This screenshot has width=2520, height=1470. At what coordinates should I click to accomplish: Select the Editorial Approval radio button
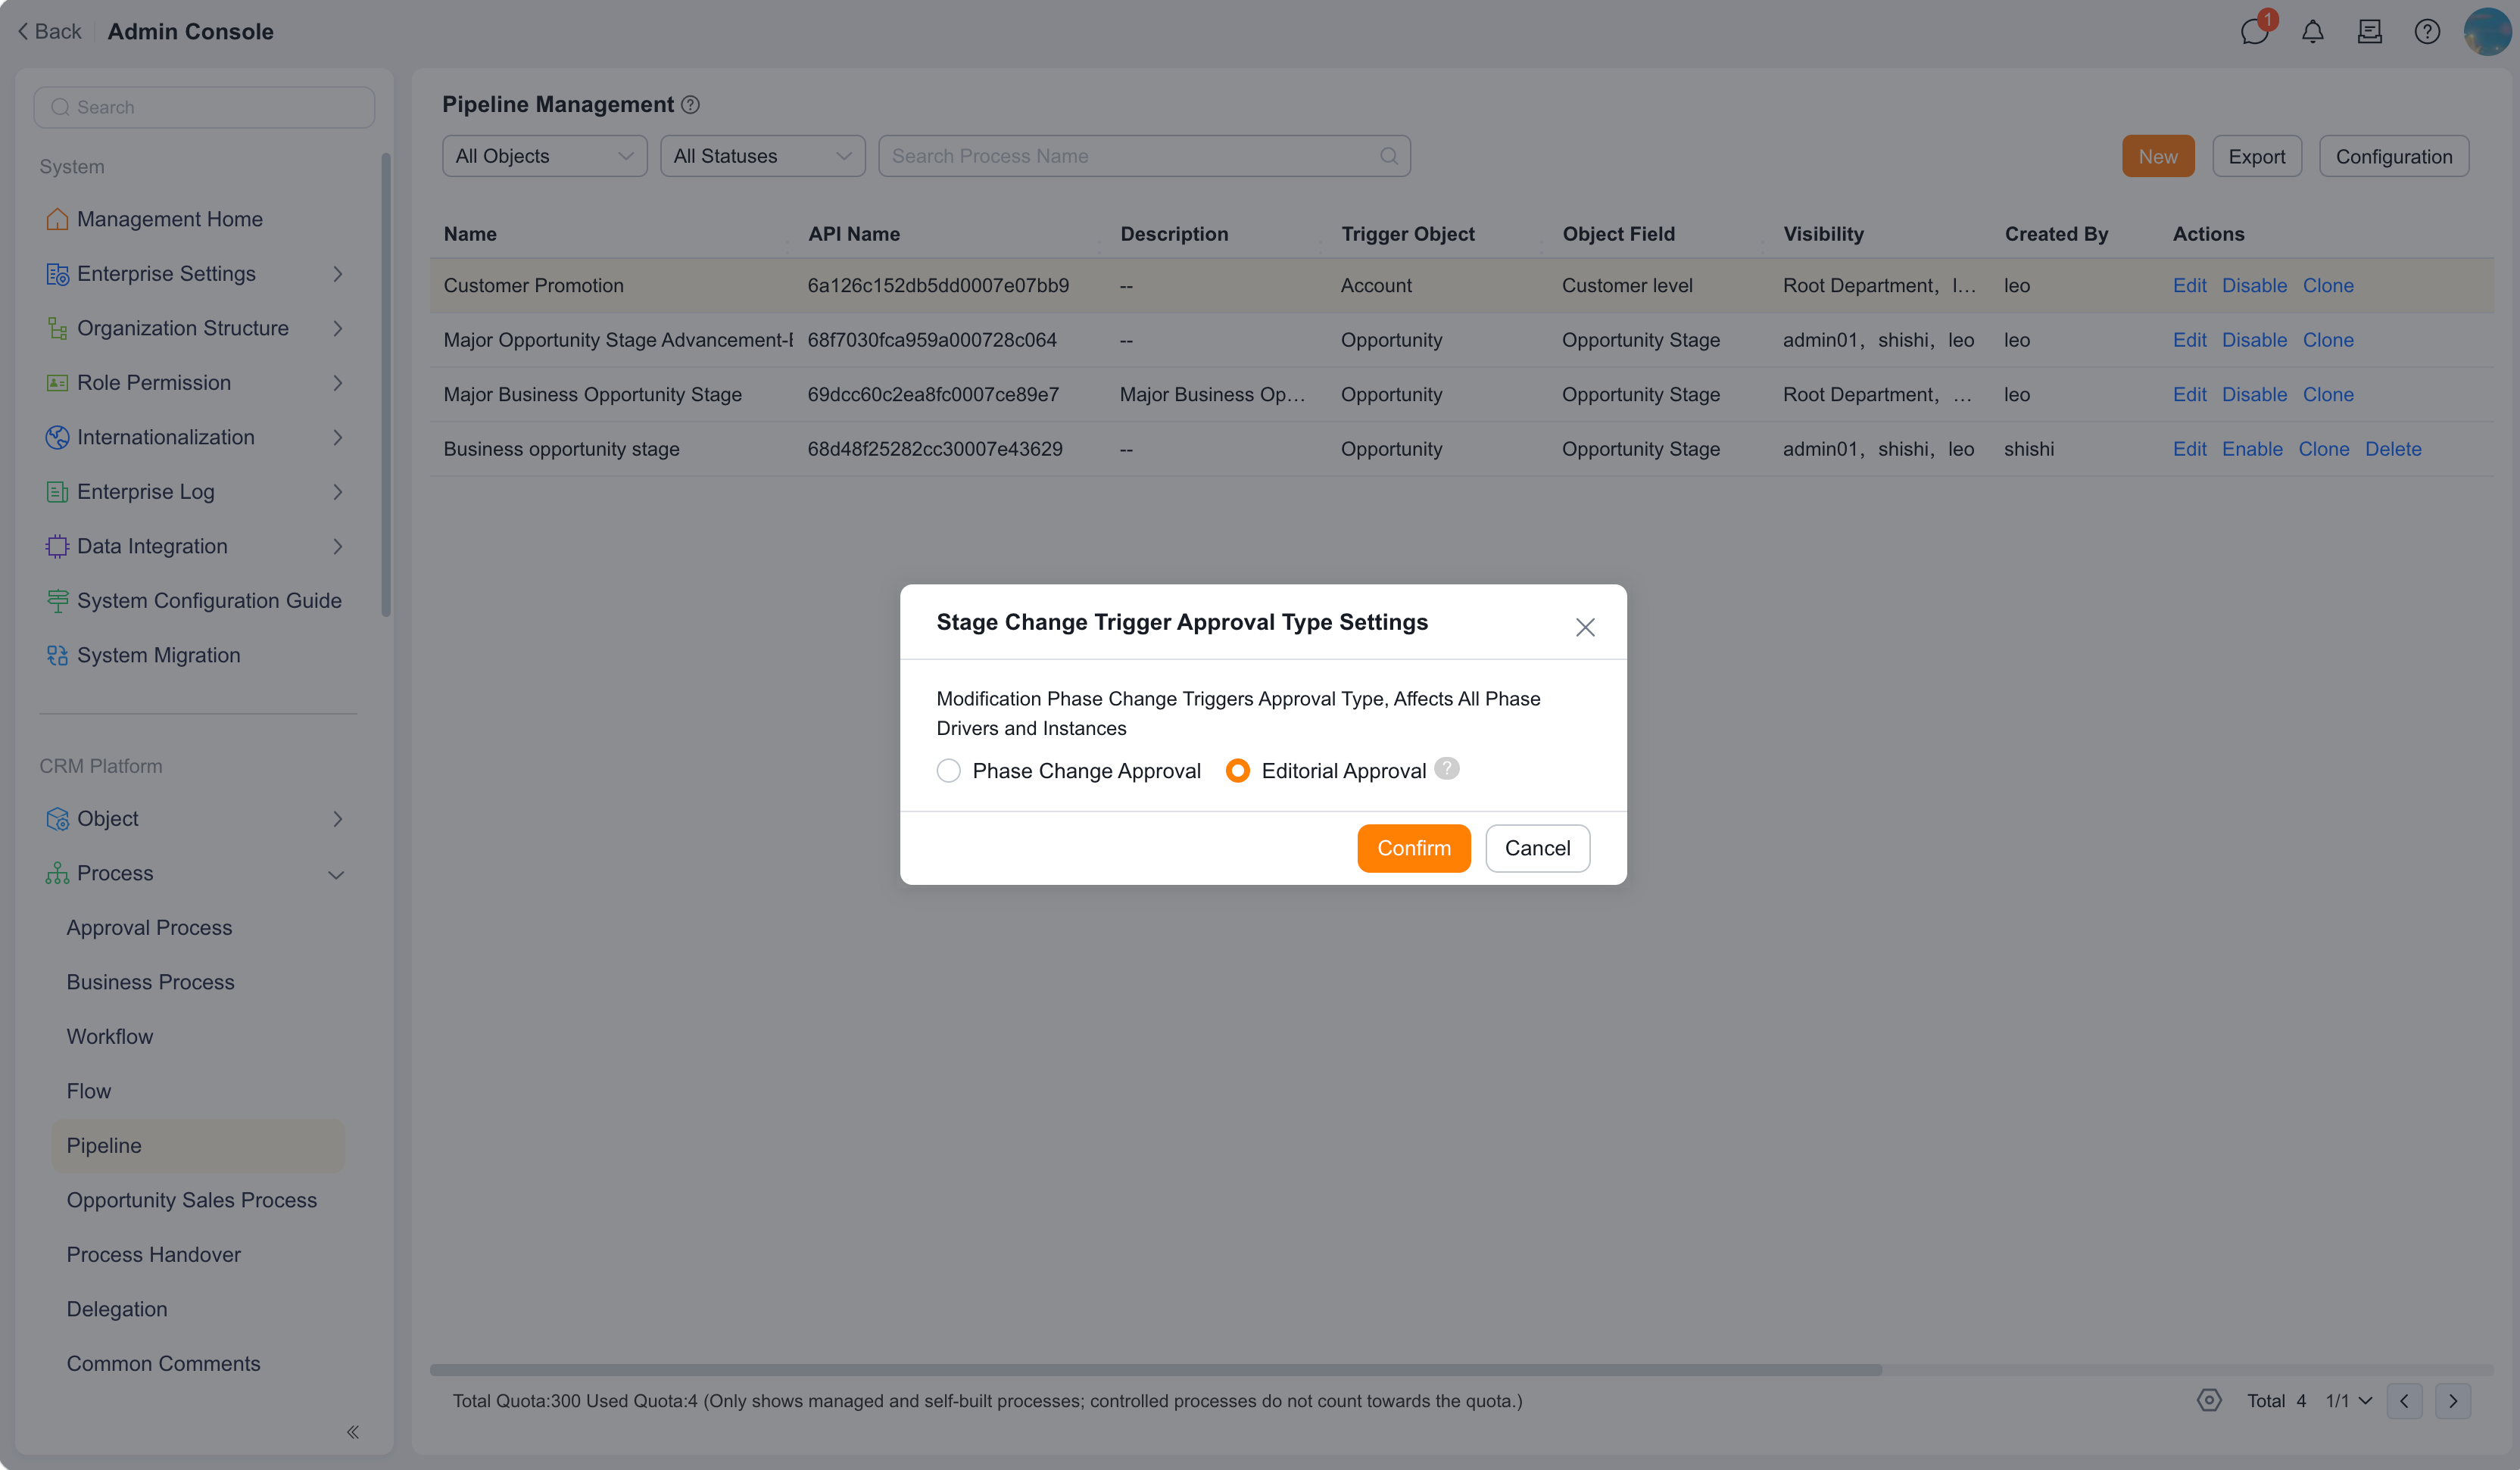click(1237, 771)
